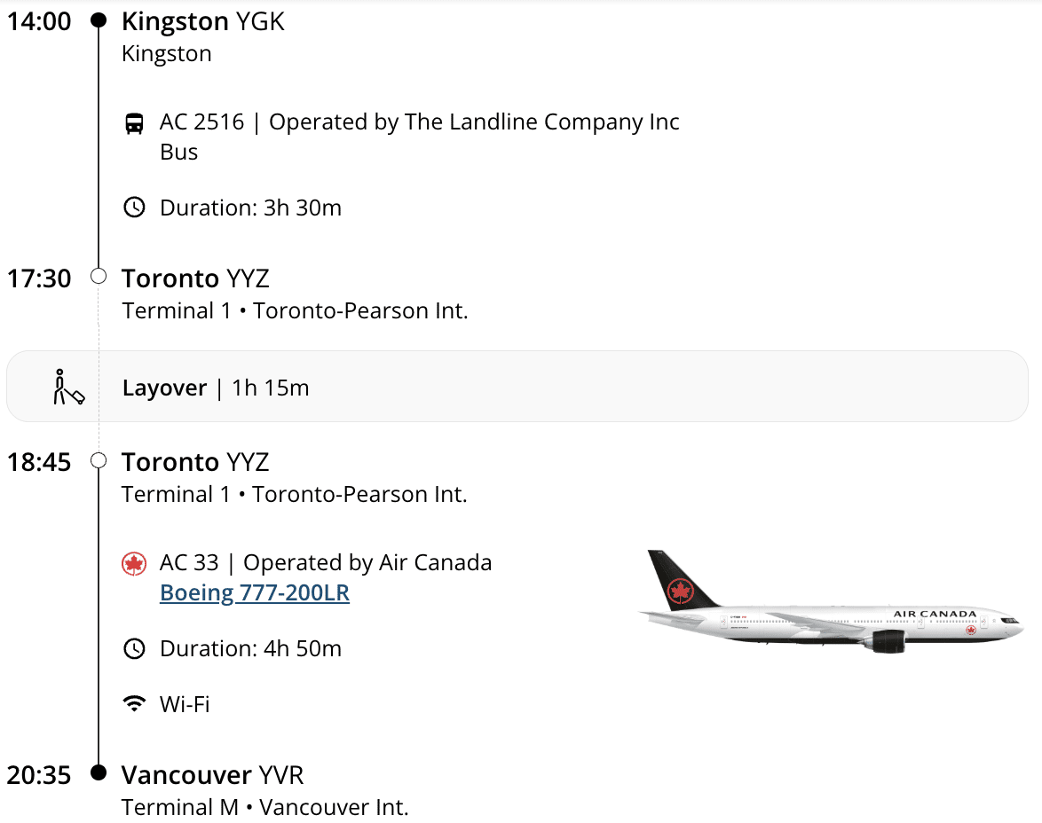
Task: Click the AC 2516 Landline Company text
Action: (419, 122)
